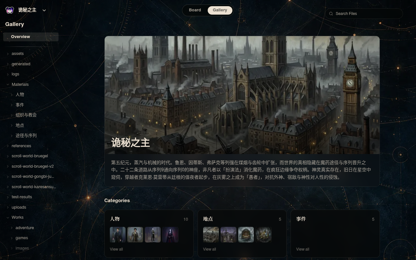Click the hero city banner image
Screen dimensions: 416x260
pyautogui.click(x=242, y=95)
